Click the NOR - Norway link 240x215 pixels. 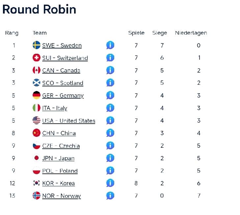coord(61,196)
